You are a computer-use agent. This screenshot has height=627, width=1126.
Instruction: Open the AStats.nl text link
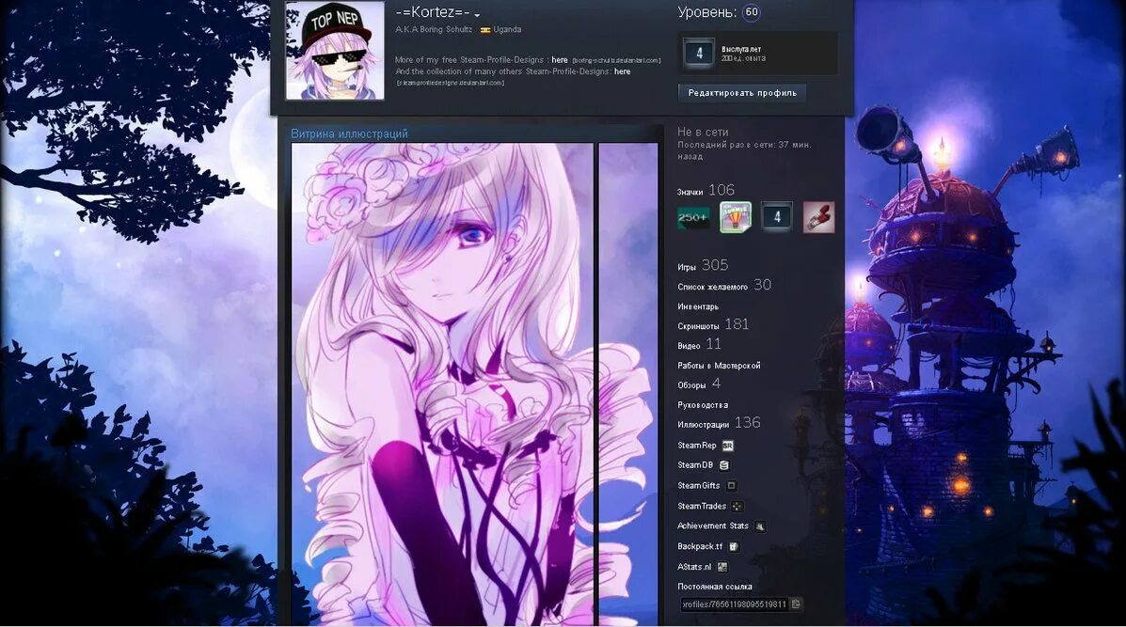(x=694, y=567)
